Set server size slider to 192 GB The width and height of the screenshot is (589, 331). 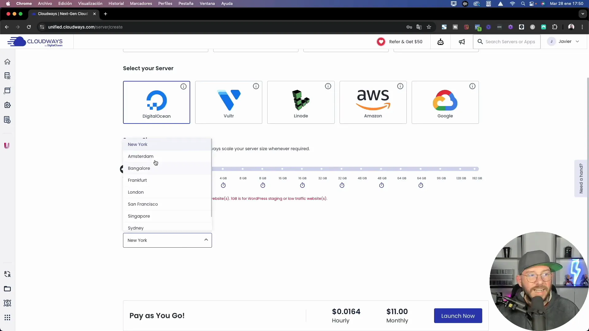[x=475, y=169]
